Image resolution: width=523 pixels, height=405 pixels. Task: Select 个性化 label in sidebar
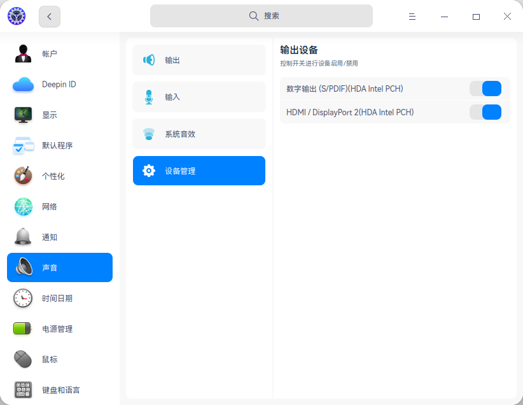tap(53, 176)
